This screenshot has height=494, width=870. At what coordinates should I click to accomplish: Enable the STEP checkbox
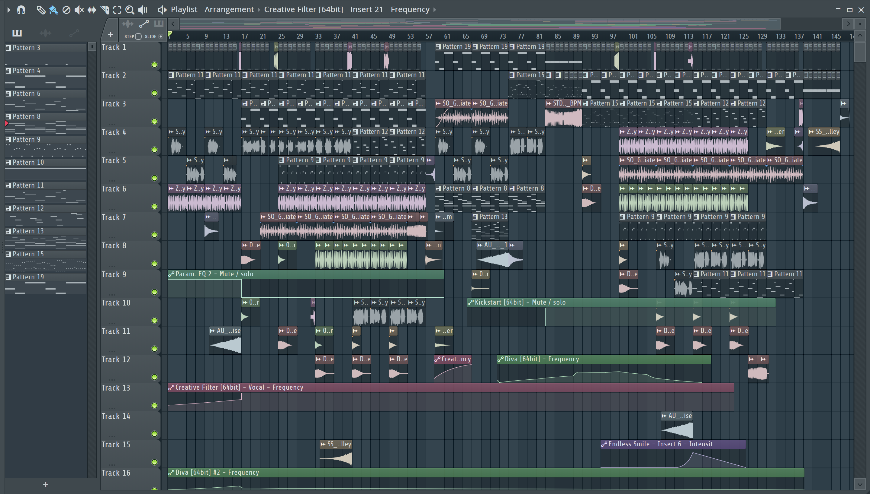pos(138,36)
